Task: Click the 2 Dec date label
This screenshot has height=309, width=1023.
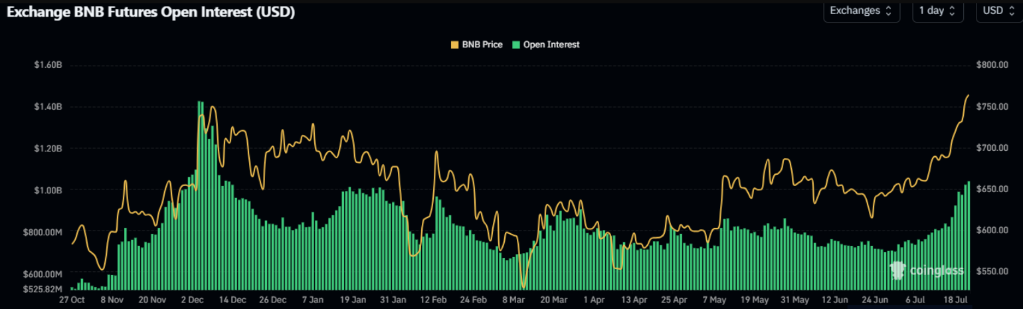Action: pos(193,300)
